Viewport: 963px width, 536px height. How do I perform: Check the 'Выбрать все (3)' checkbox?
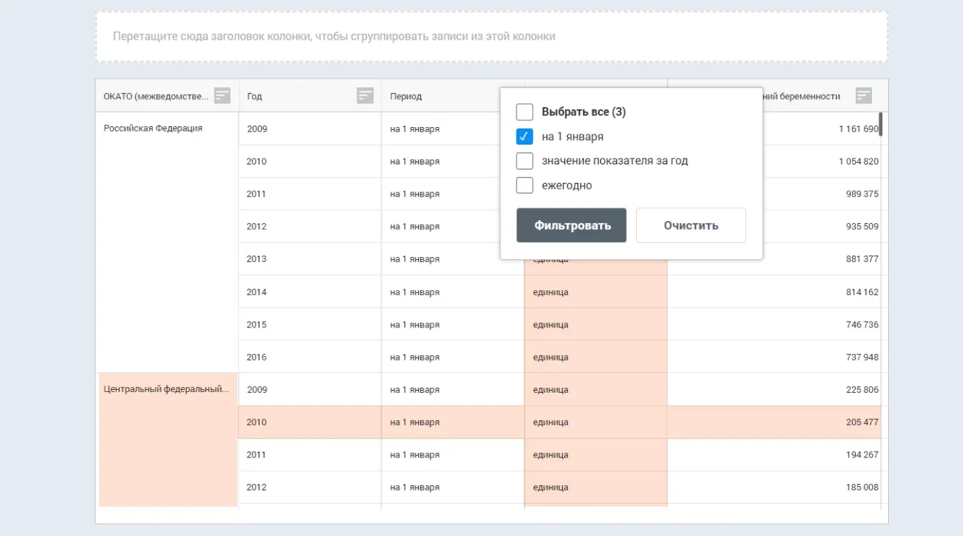524,112
